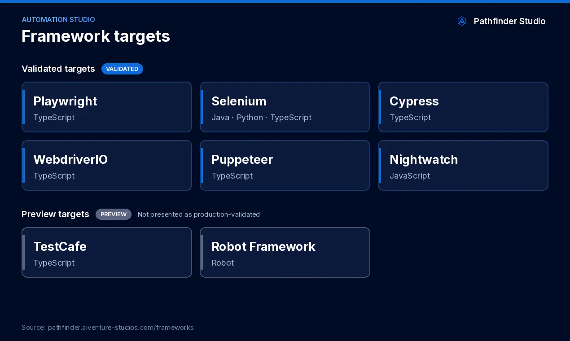This screenshot has width=570, height=341.
Task: Click the Framework targets heading
Action: [x=96, y=36]
